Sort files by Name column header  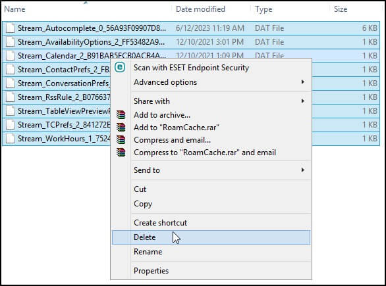pyautogui.click(x=14, y=9)
